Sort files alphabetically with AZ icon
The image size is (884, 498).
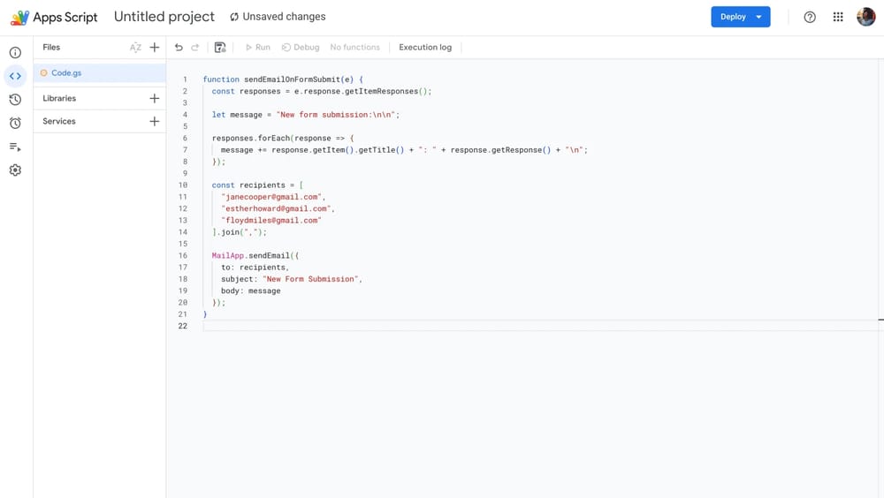pyautogui.click(x=135, y=48)
